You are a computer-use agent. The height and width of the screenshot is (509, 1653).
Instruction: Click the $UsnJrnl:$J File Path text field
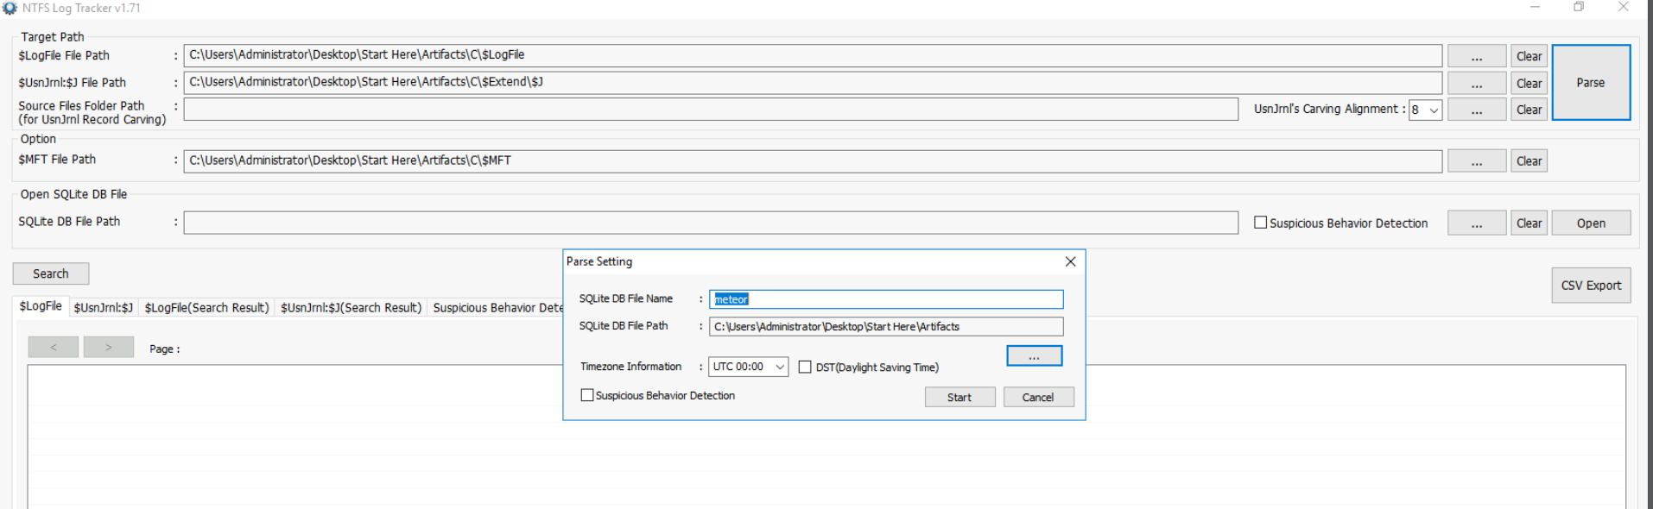click(813, 83)
